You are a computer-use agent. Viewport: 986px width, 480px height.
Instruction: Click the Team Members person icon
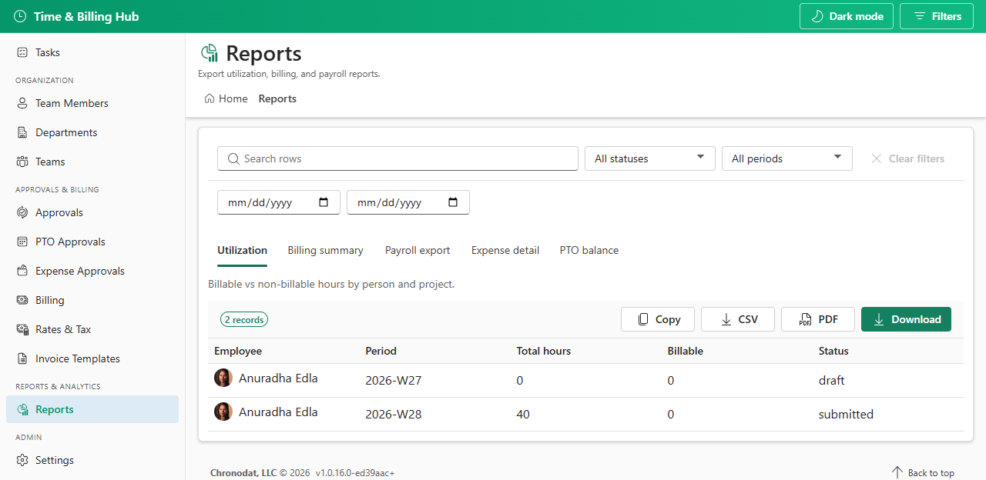(22, 103)
